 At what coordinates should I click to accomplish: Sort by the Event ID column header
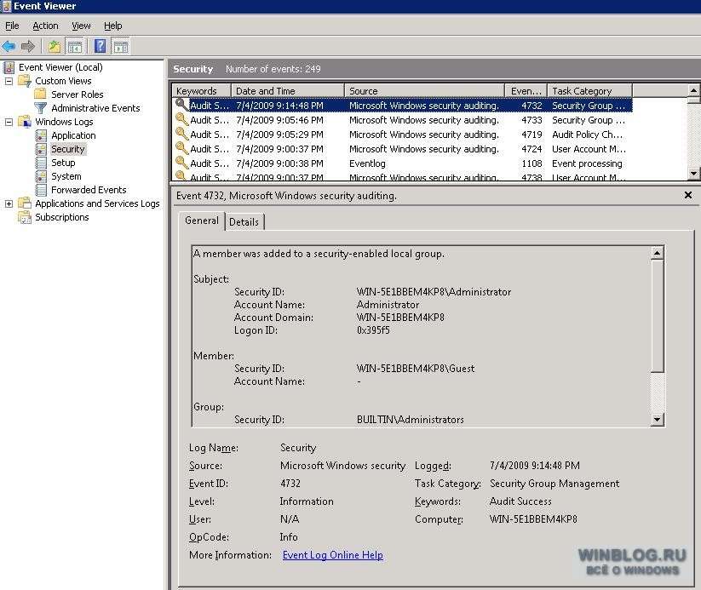526,91
